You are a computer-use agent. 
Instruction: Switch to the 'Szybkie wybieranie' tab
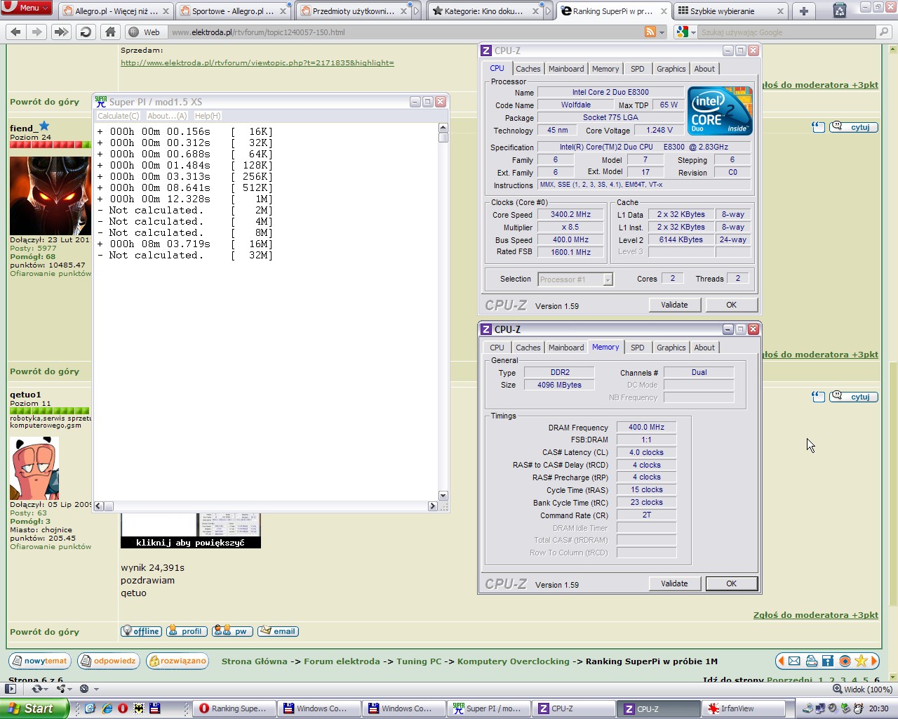pos(730,11)
